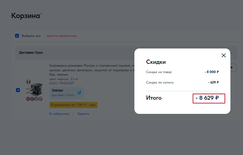Click the Итого total amount − 8 629 ₽
The width and height of the screenshot is (243, 155).
point(209,98)
